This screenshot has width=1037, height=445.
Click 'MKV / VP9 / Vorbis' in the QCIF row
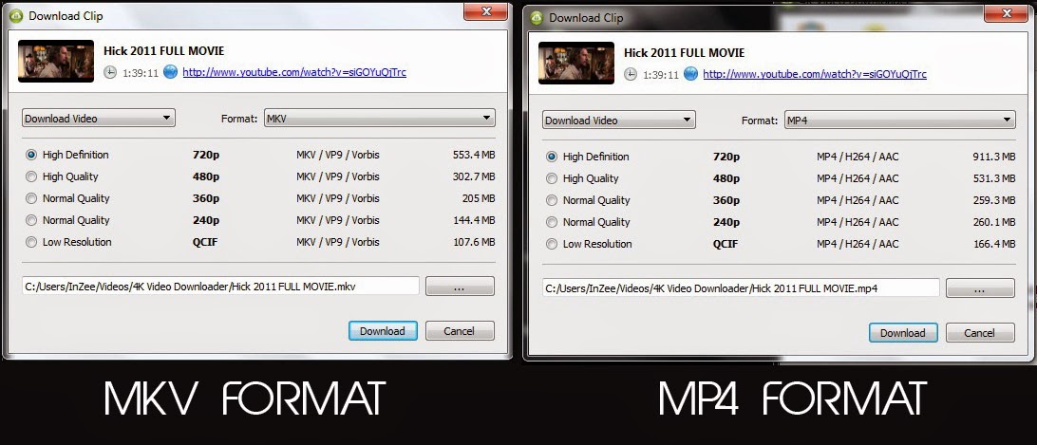tap(338, 242)
